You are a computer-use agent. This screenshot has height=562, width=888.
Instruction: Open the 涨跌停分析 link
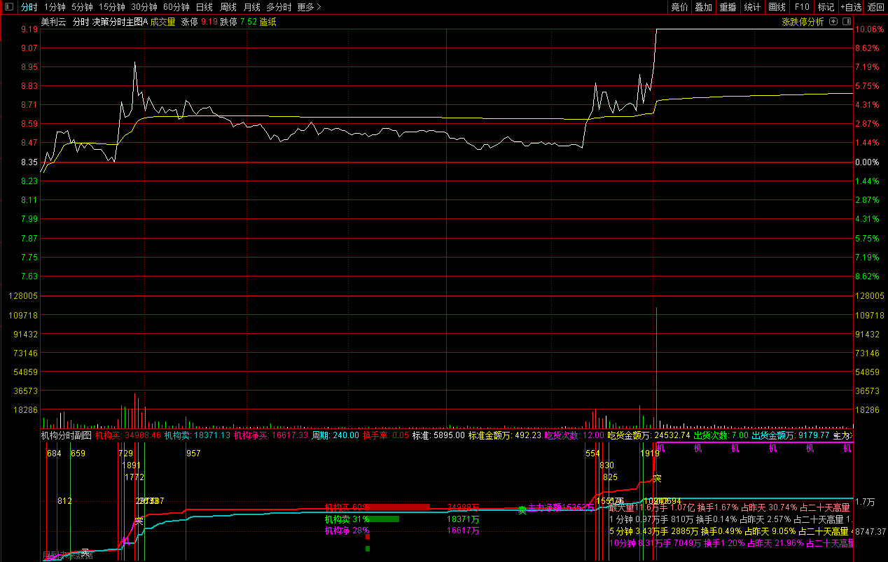tap(803, 22)
